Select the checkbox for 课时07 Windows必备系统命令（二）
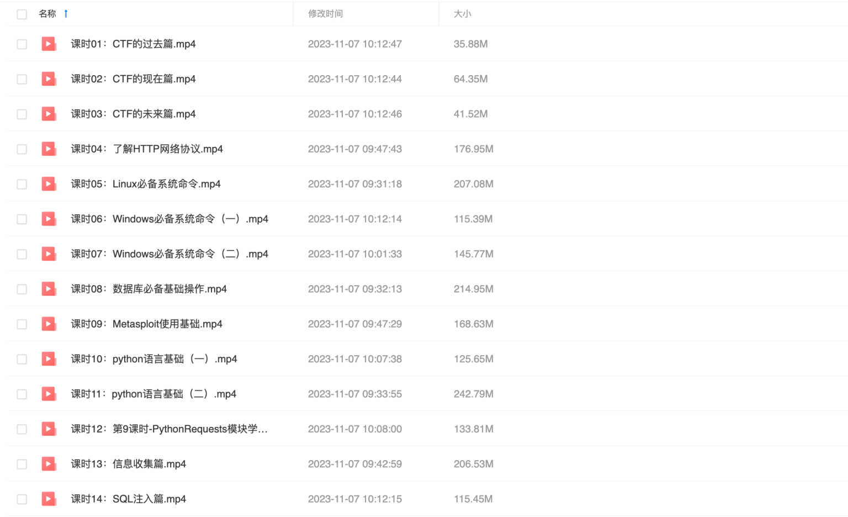Screen dimensions: 848x517 point(22,254)
